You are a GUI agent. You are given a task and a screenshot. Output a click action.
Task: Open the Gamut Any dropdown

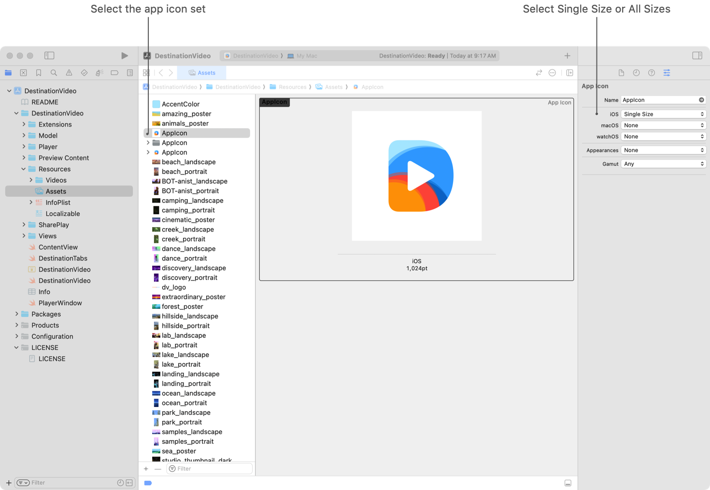(664, 164)
